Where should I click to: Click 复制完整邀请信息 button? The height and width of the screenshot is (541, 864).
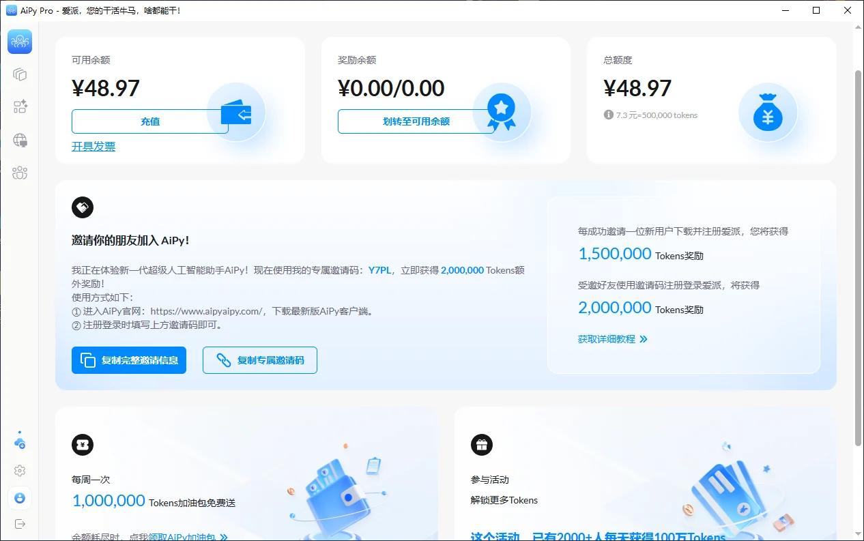pos(129,360)
